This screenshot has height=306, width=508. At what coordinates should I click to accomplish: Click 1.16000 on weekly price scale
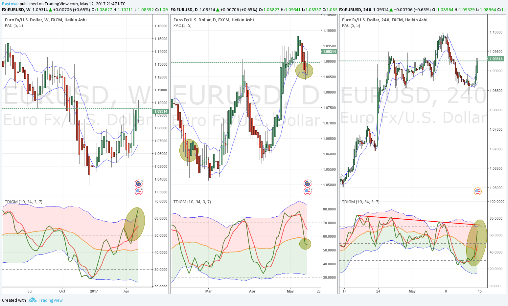161,26
